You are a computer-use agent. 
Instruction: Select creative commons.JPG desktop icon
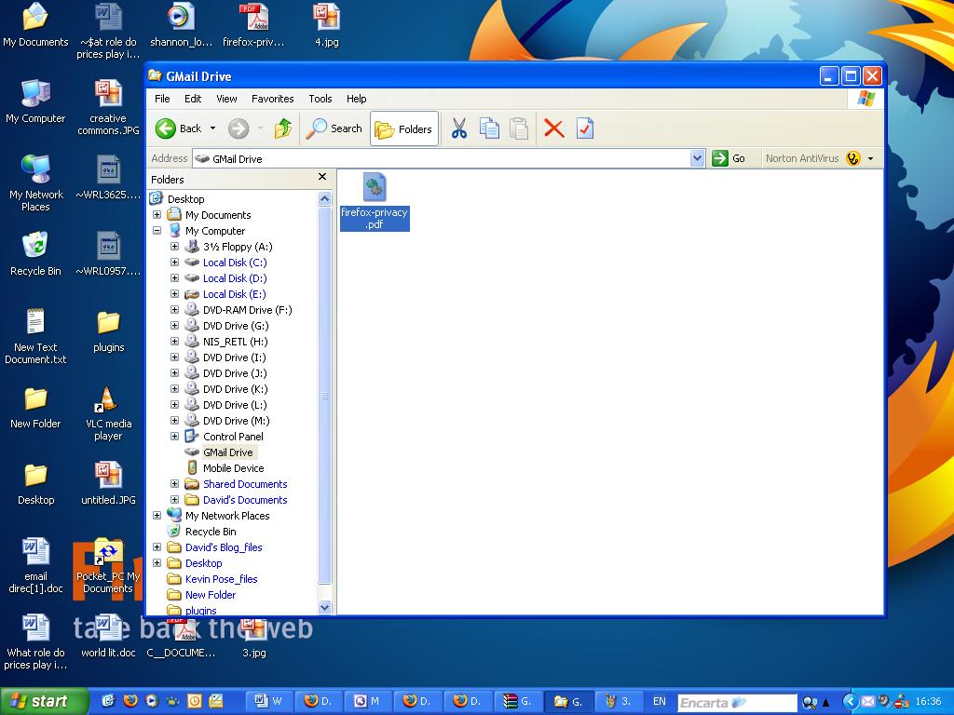pos(108,107)
